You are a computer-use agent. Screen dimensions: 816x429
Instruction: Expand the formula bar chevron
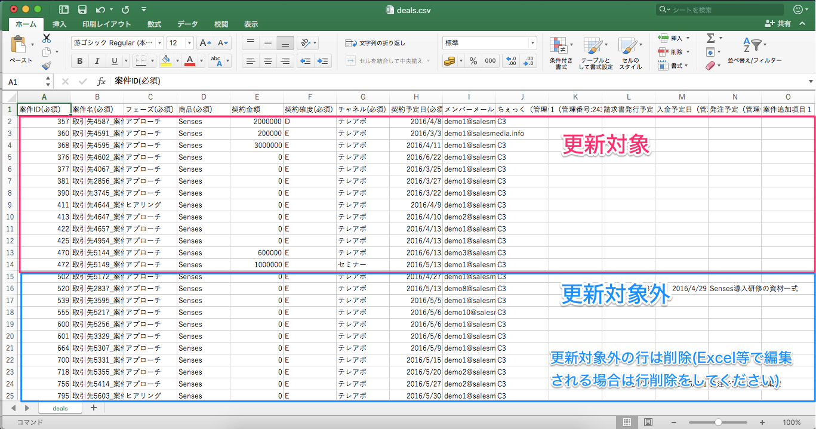tap(811, 81)
